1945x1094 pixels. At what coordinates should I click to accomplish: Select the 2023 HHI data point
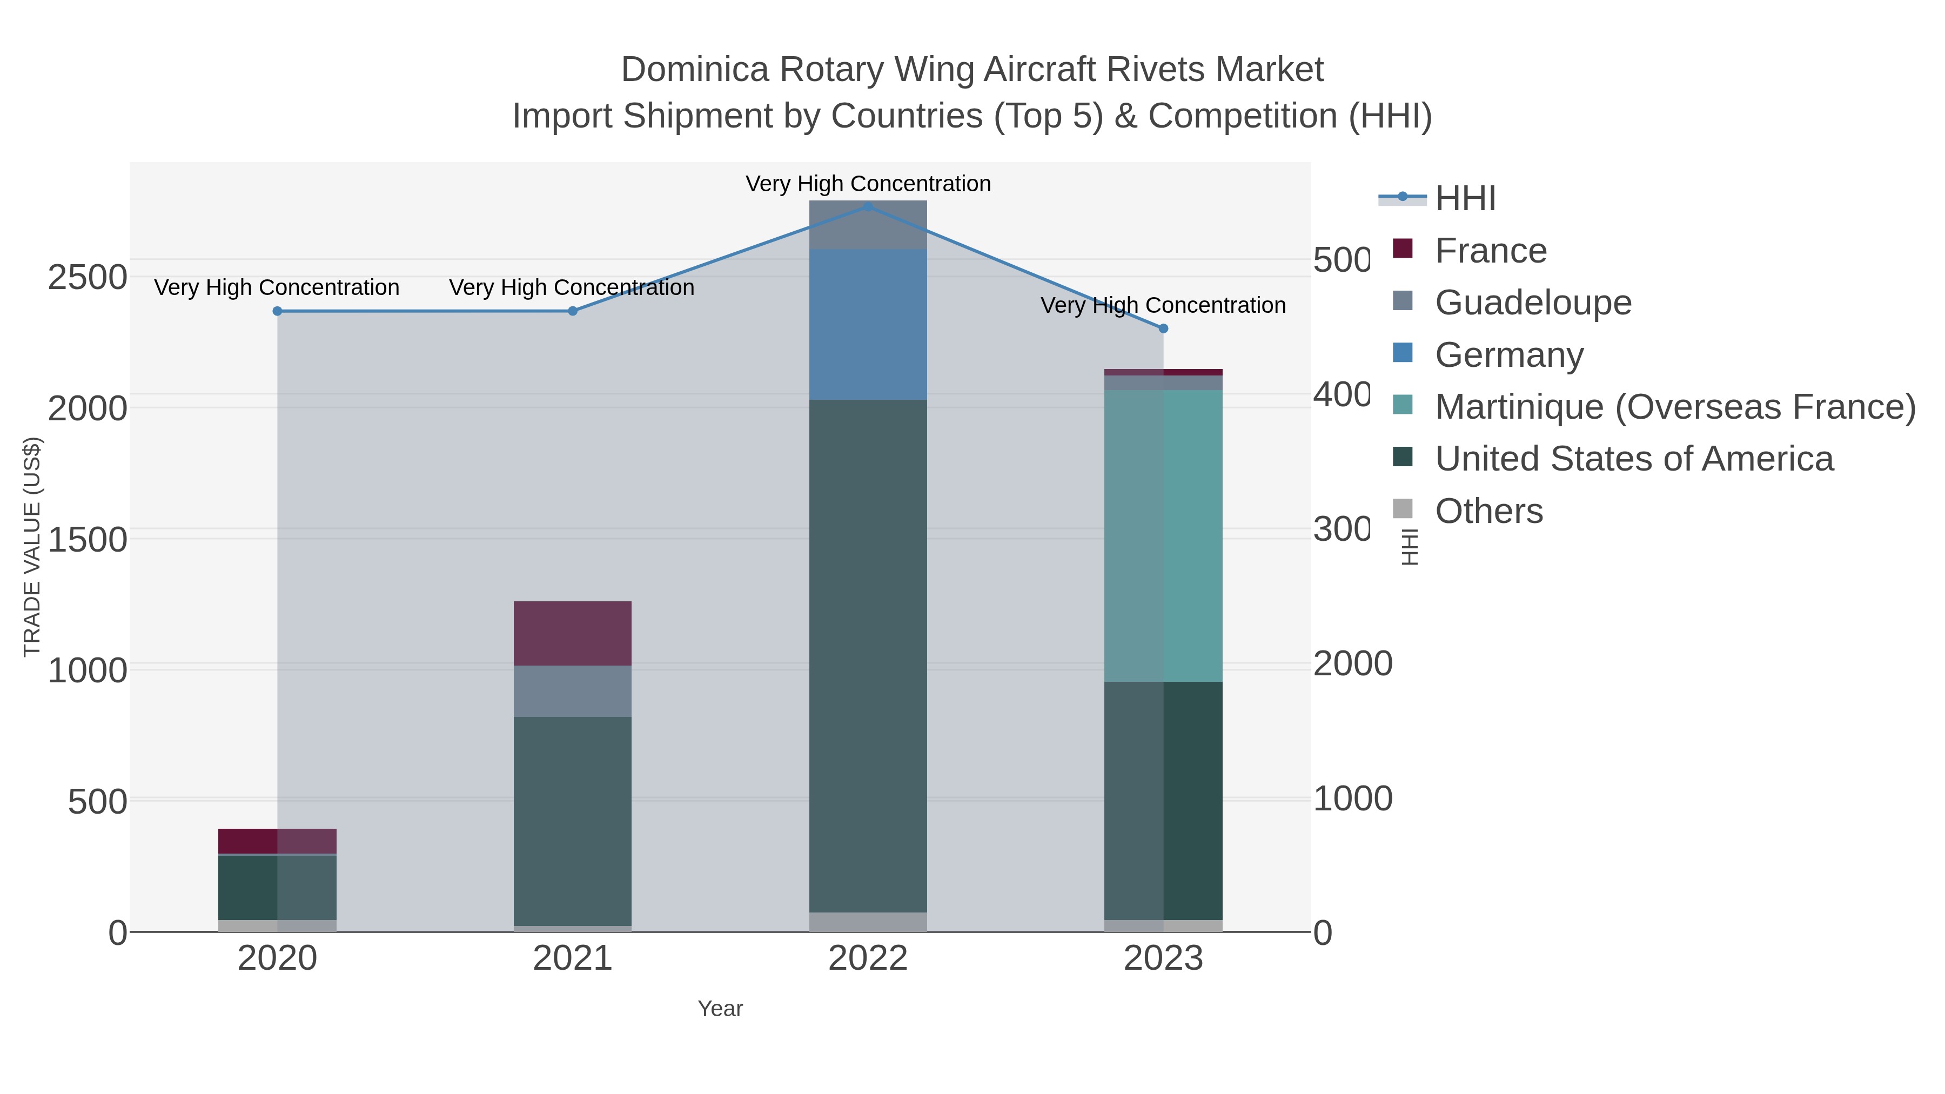point(1164,328)
